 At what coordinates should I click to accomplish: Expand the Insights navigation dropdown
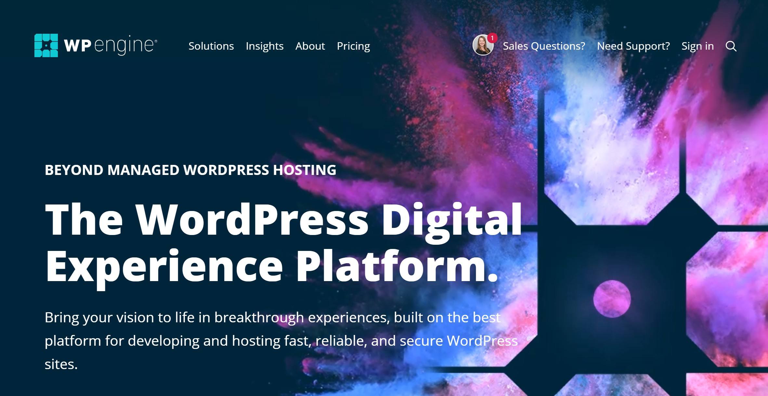click(x=265, y=45)
